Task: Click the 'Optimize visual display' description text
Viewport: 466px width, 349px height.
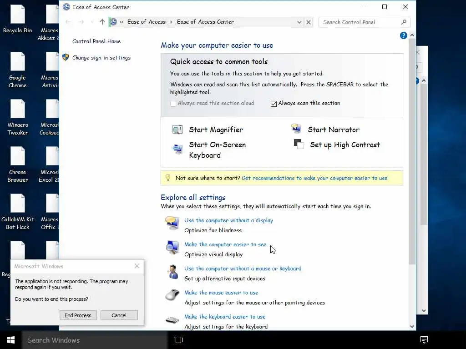Action: (x=213, y=254)
